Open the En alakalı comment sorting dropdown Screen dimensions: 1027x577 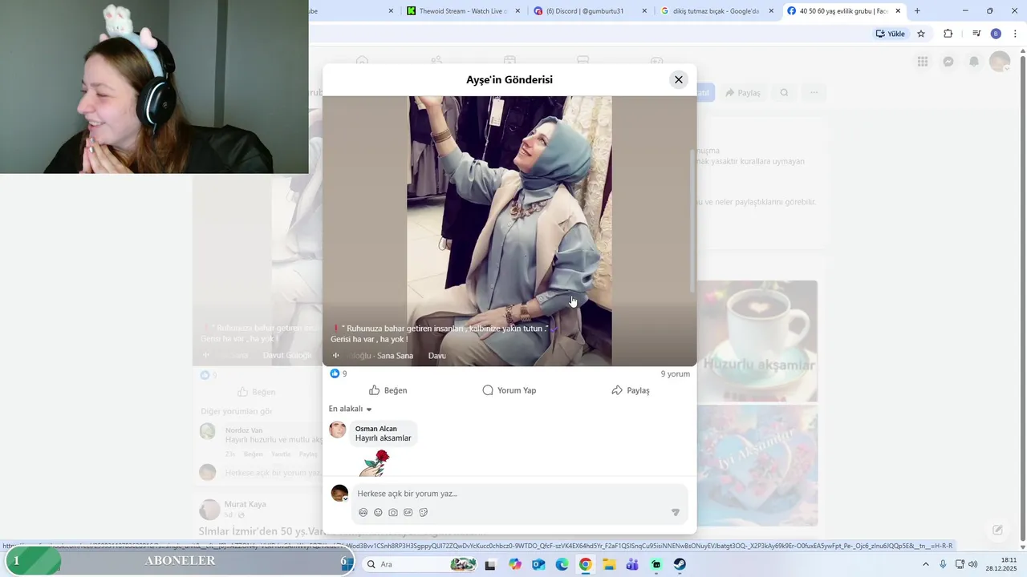(351, 409)
